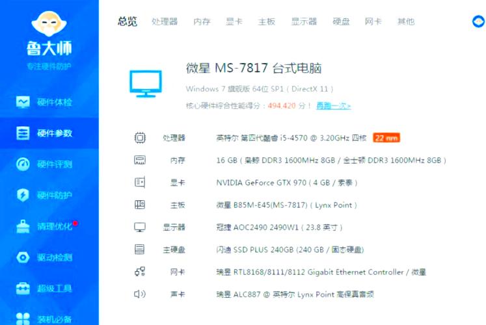
Task: Click the 清理优化 broom icon
Action: [23, 226]
